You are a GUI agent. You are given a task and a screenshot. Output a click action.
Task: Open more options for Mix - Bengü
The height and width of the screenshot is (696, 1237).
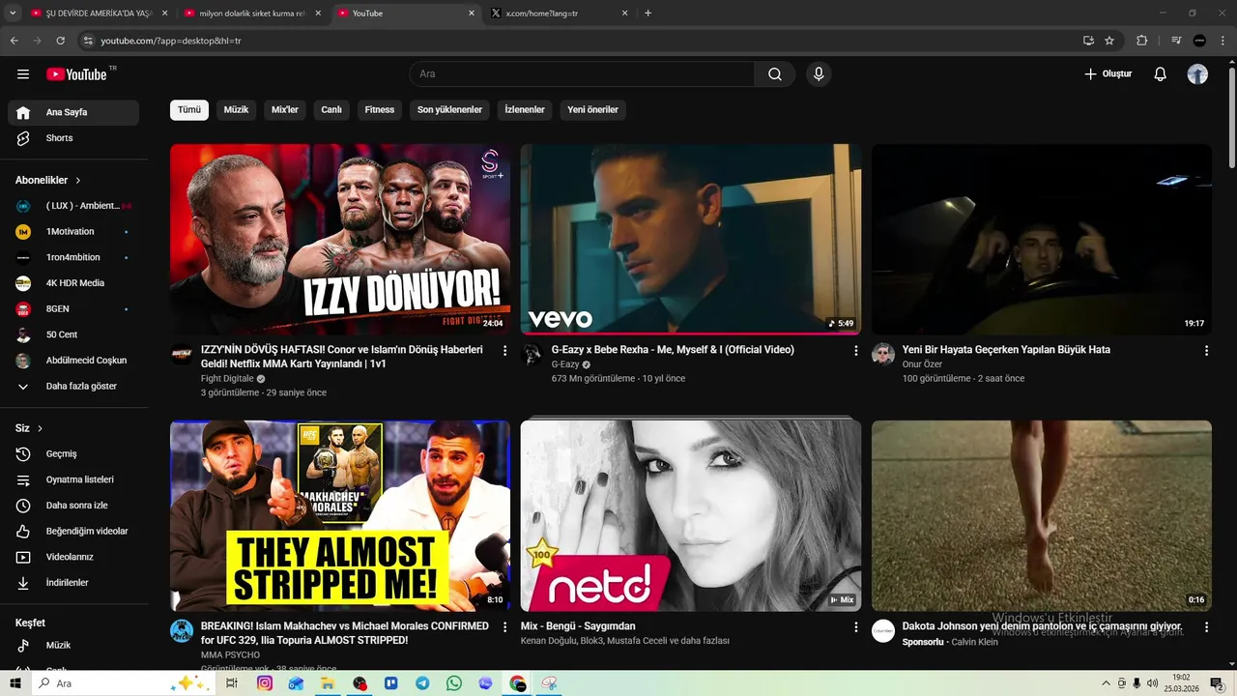click(855, 627)
